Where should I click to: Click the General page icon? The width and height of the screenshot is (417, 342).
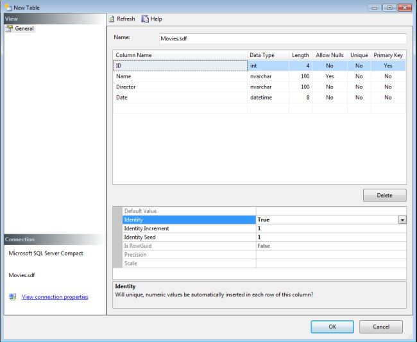click(x=10, y=28)
